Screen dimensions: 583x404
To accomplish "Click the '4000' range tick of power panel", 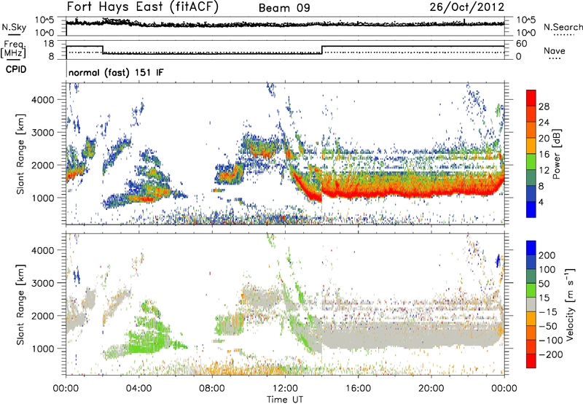I will click(43, 100).
